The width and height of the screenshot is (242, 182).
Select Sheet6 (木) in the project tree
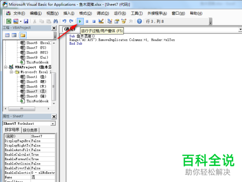click(33, 86)
